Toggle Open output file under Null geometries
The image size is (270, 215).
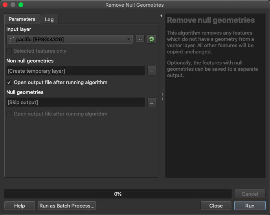(9, 114)
